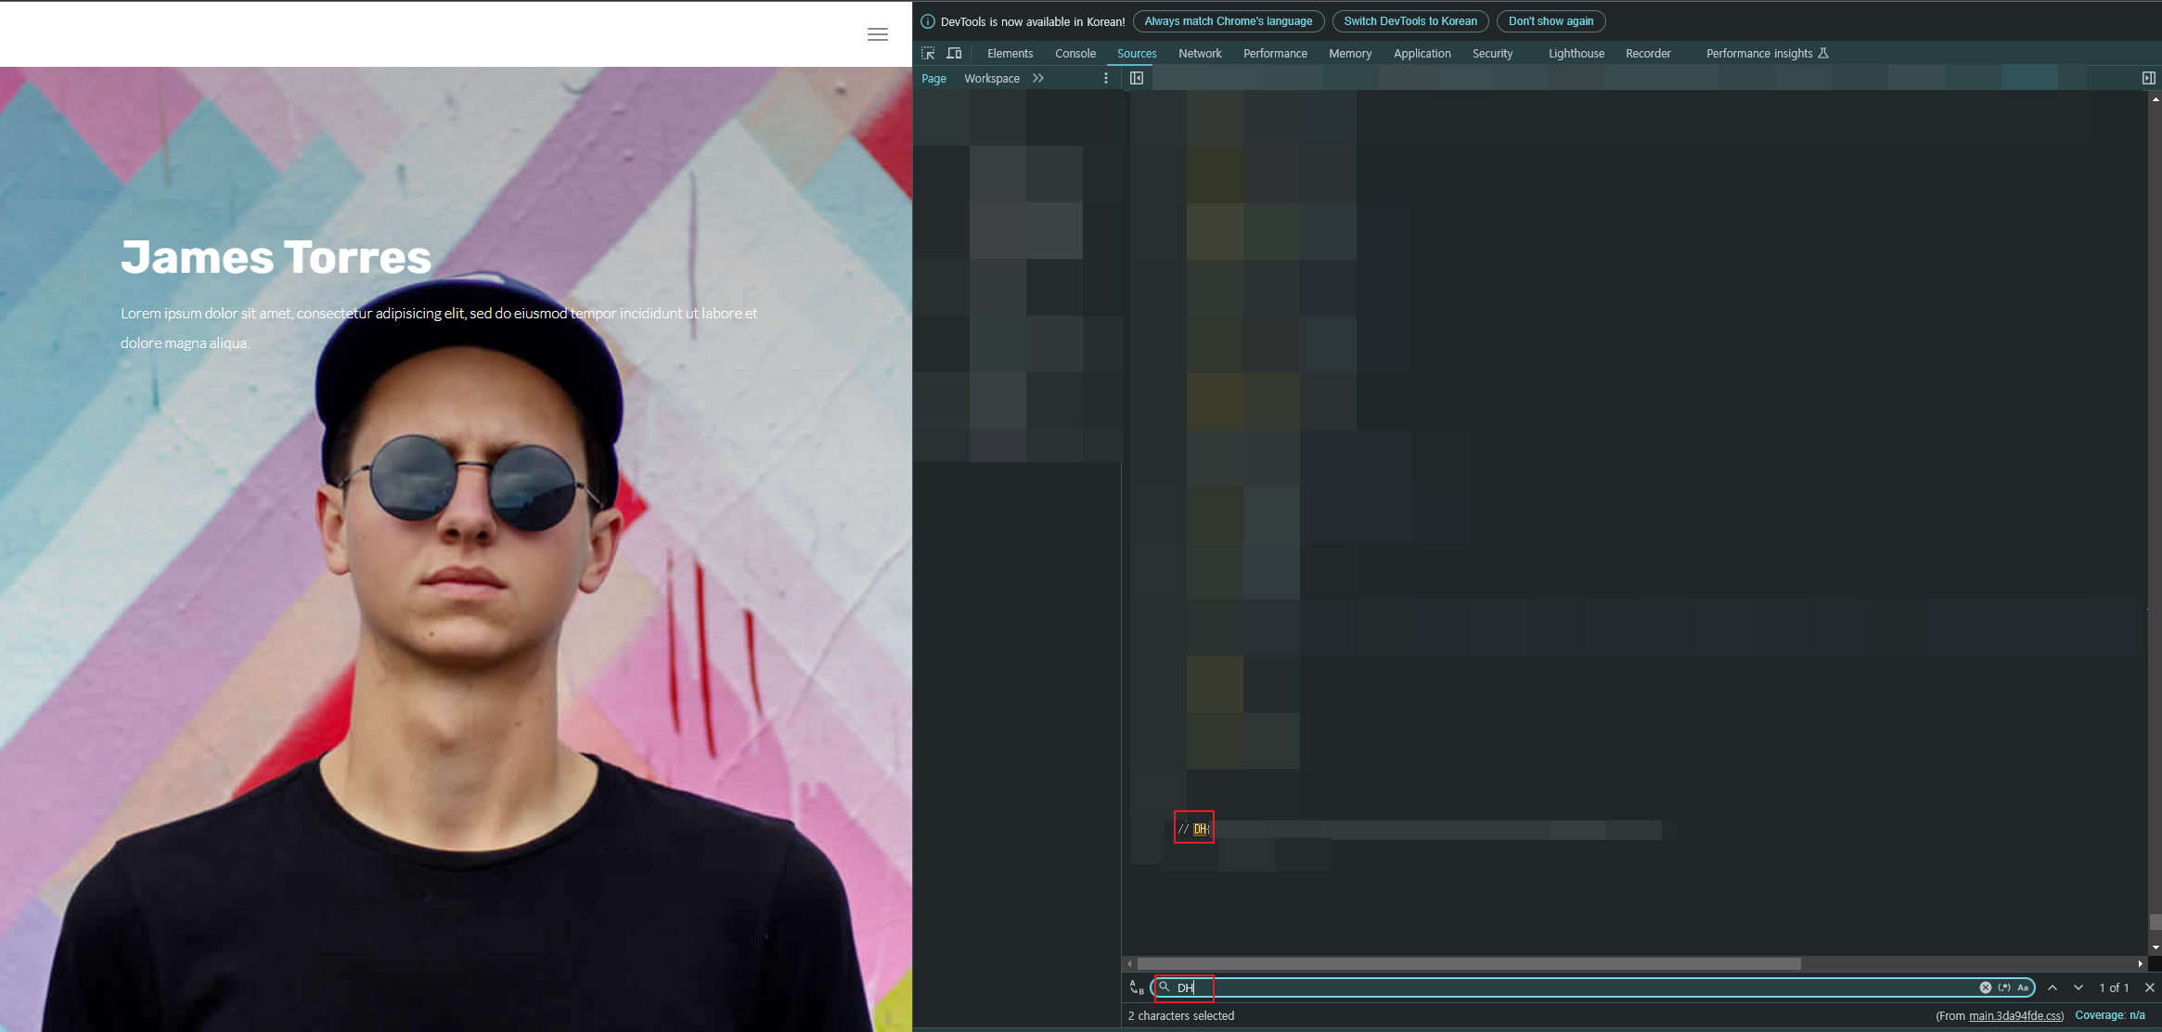This screenshot has height=1032, width=2162.
Task: Clear the search input text
Action: pyautogui.click(x=1985, y=987)
